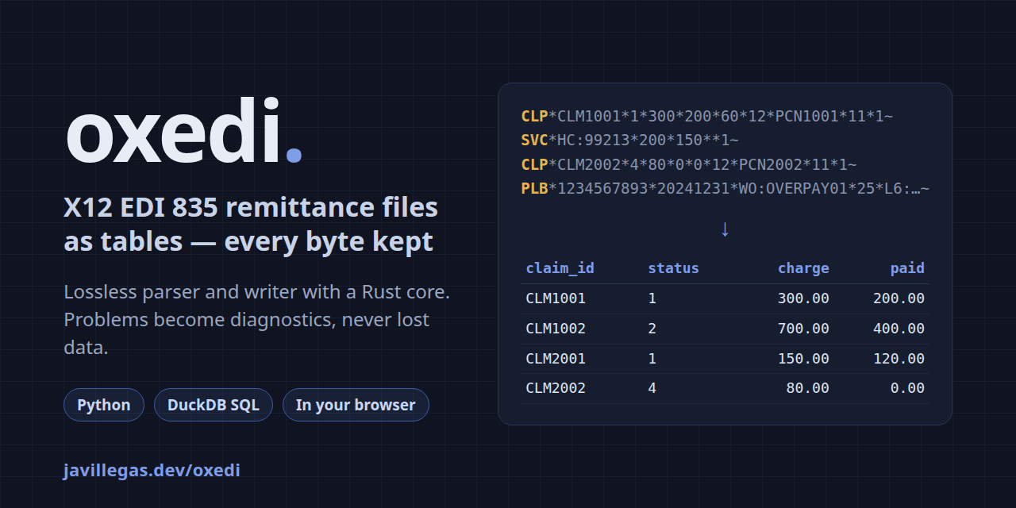Click the paragraph starting 'Lossless parser and writer'

coord(257,320)
